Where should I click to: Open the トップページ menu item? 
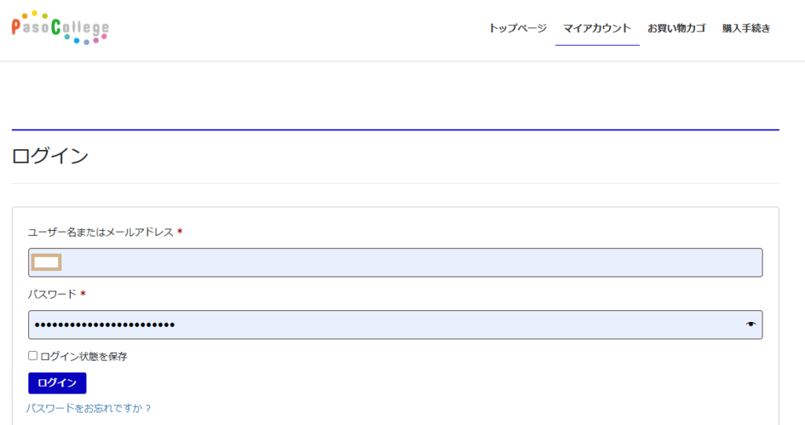517,28
